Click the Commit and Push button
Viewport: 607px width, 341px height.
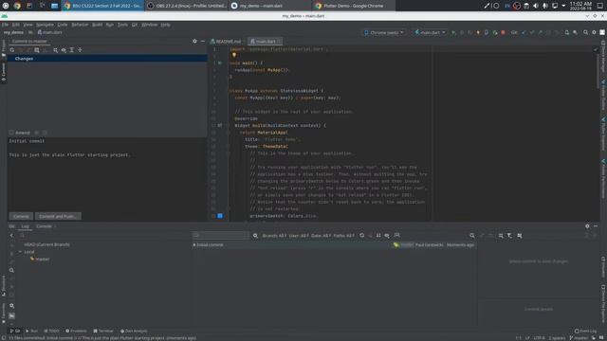(58, 216)
